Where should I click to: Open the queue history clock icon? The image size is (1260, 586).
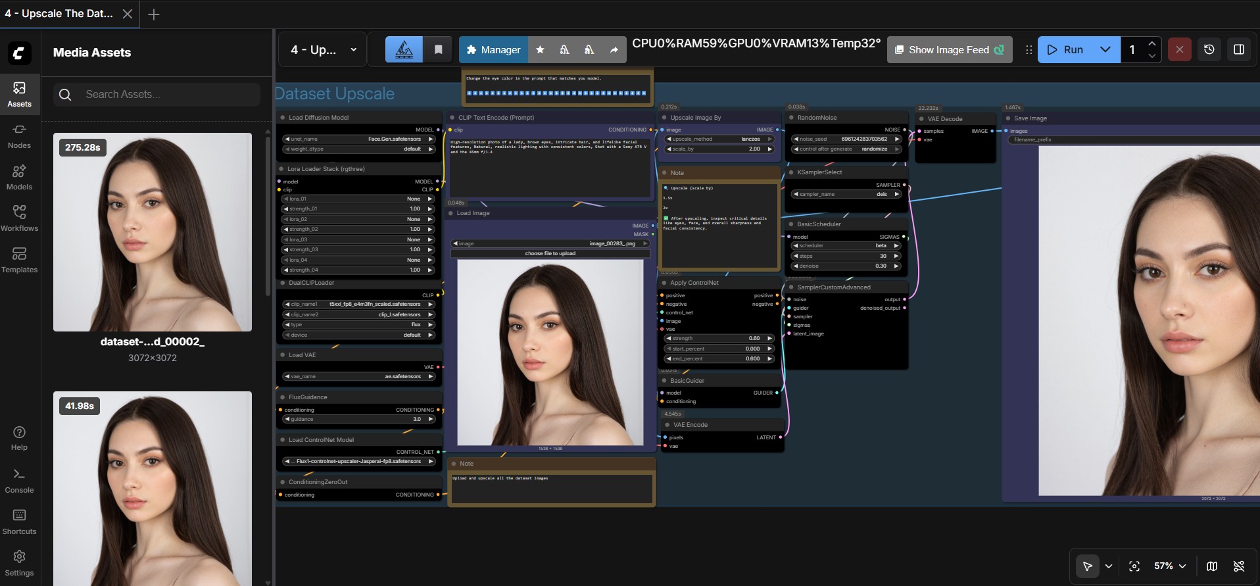tap(1209, 49)
